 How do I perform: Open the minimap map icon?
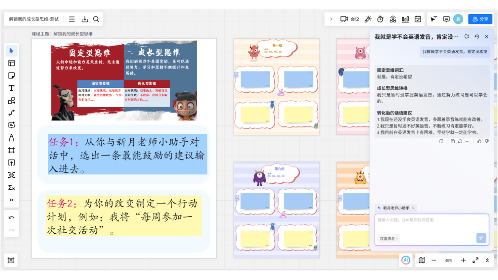[x=422, y=260]
